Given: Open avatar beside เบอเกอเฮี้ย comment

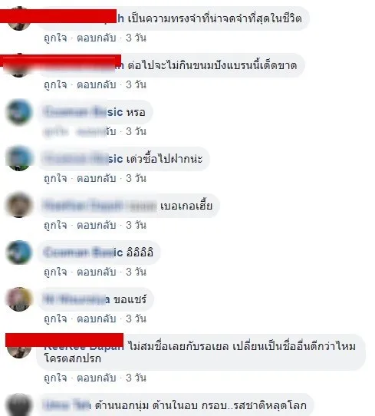Looking at the screenshot, I should pyautogui.click(x=19, y=205).
